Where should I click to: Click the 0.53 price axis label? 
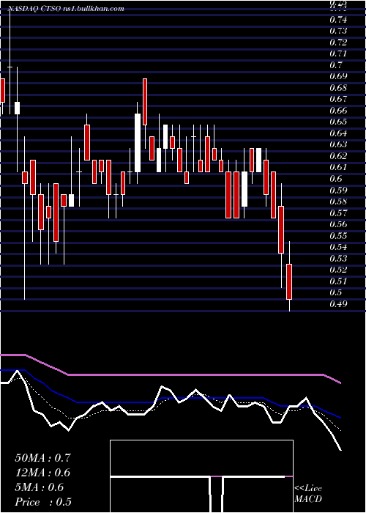click(x=338, y=259)
